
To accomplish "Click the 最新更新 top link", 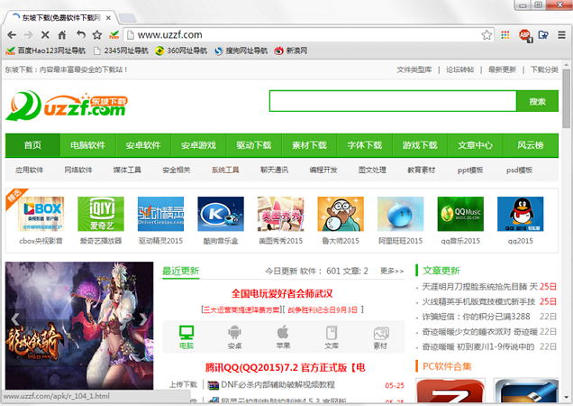I will 502,69.
